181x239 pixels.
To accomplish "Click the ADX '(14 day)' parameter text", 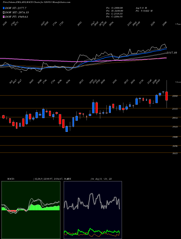I will pyautogui.click(x=101, y=179).
